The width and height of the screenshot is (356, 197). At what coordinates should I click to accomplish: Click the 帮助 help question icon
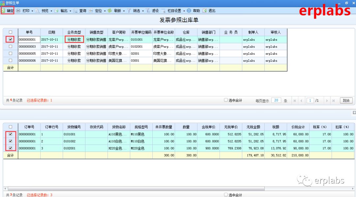coord(189,11)
